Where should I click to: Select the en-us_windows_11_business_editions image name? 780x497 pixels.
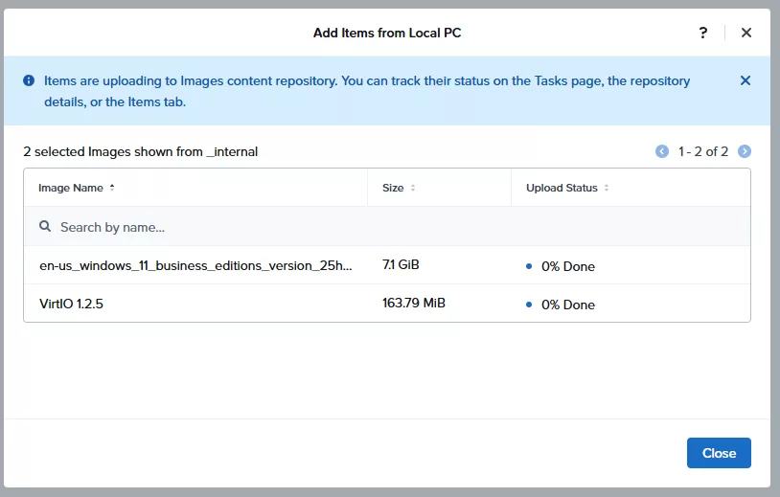[x=195, y=265]
